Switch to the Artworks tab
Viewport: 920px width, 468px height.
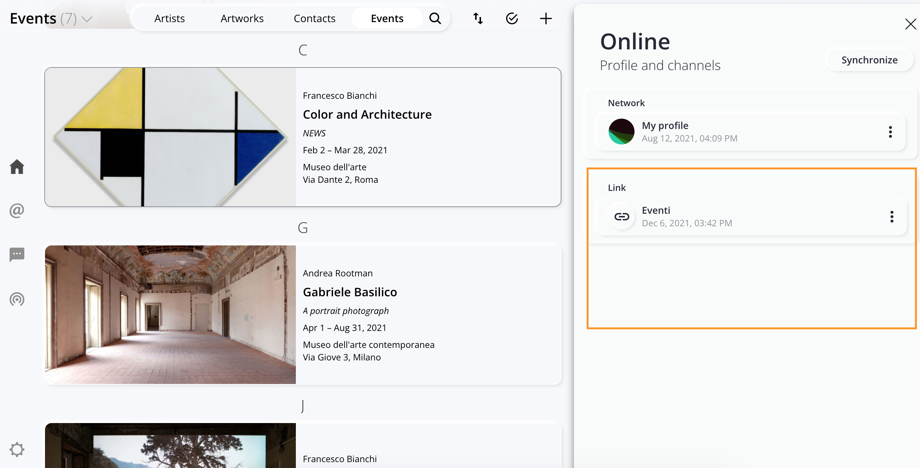(242, 18)
